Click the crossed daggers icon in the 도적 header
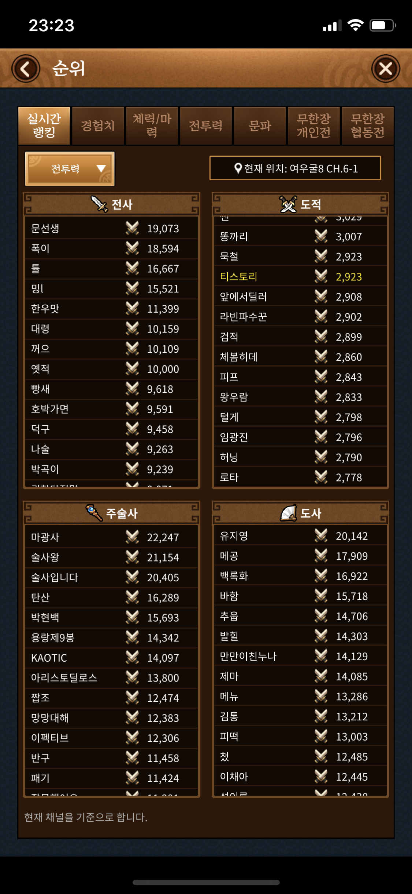The image size is (412, 894). coord(288,204)
